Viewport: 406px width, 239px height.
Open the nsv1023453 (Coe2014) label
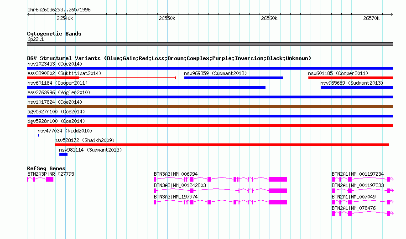pyautogui.click(x=55, y=64)
